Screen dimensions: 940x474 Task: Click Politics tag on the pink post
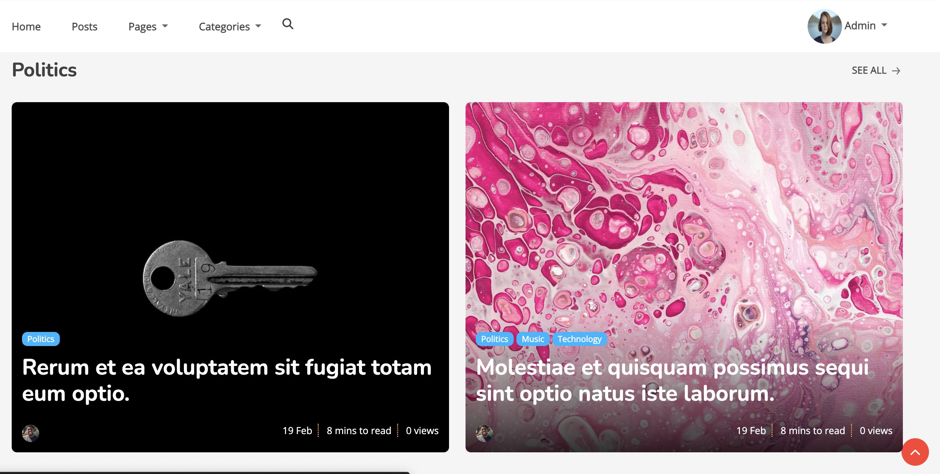click(x=494, y=339)
